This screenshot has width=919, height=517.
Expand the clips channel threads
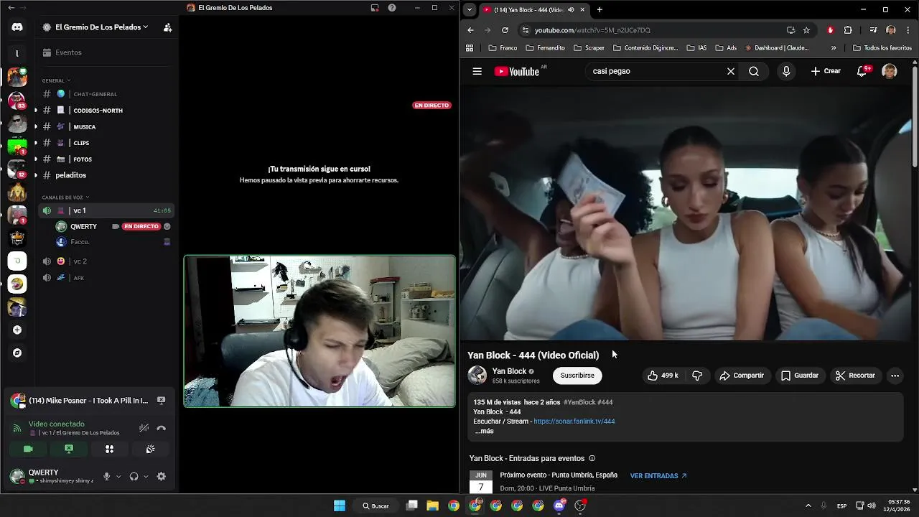click(36, 143)
